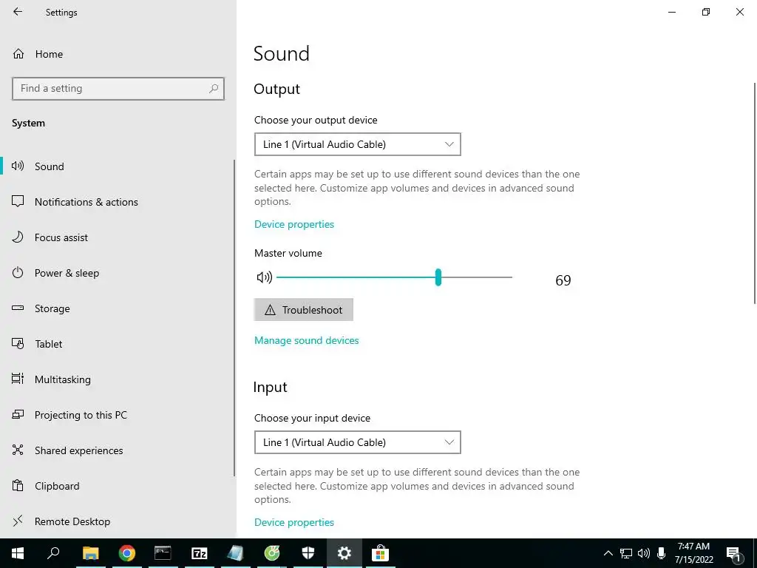
Task: Open output Device properties link
Action: 294,224
